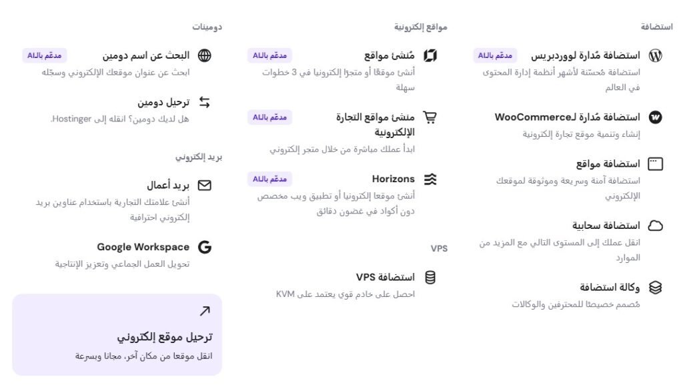
Task: Click the ecommerce shopping cart icon
Action: coord(430,117)
